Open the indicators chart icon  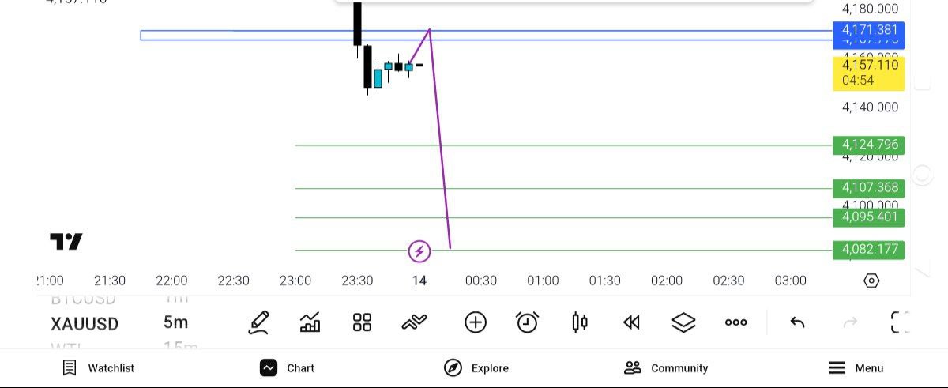point(310,322)
